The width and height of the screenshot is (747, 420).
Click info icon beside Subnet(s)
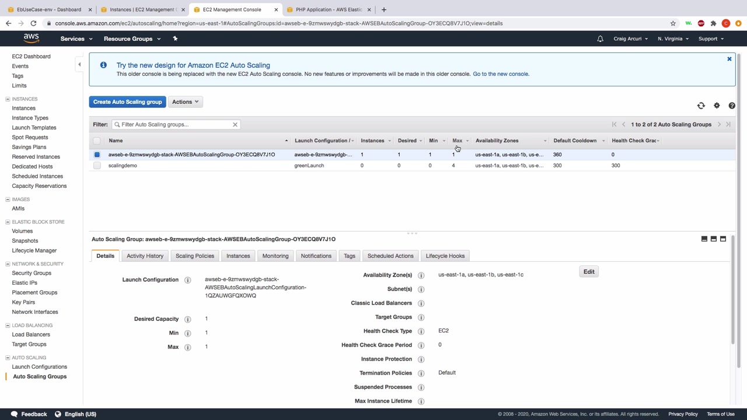pos(421,289)
